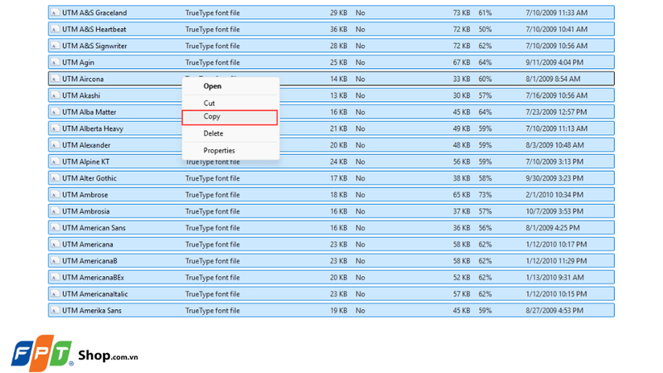Click the UTM A&S Heartbeat file icon
This screenshot has height=373, width=663.
(x=55, y=29)
